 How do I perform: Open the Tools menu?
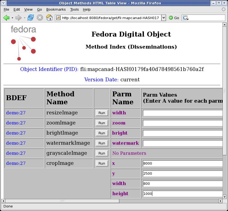75,10
